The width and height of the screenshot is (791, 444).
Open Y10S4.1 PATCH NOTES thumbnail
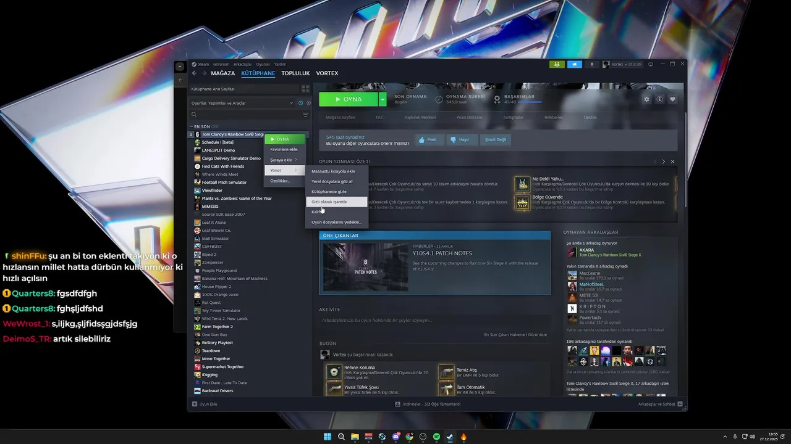(x=365, y=268)
